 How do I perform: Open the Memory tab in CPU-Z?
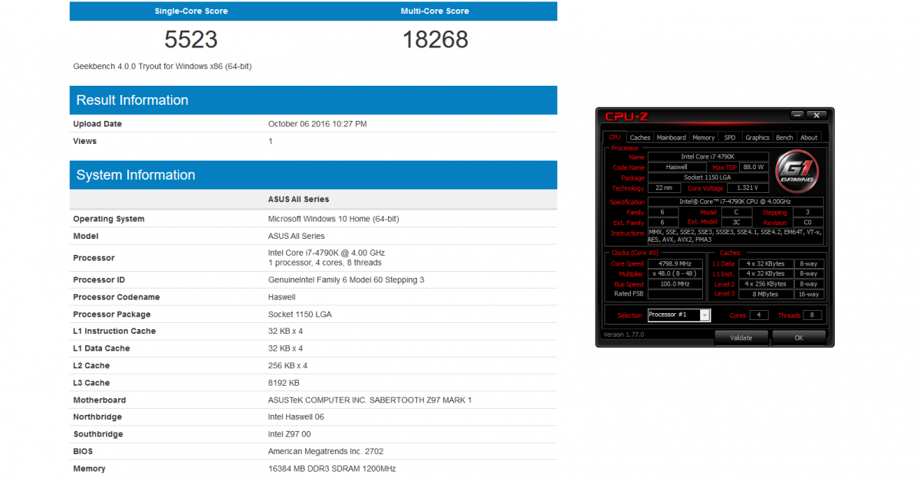(x=704, y=138)
